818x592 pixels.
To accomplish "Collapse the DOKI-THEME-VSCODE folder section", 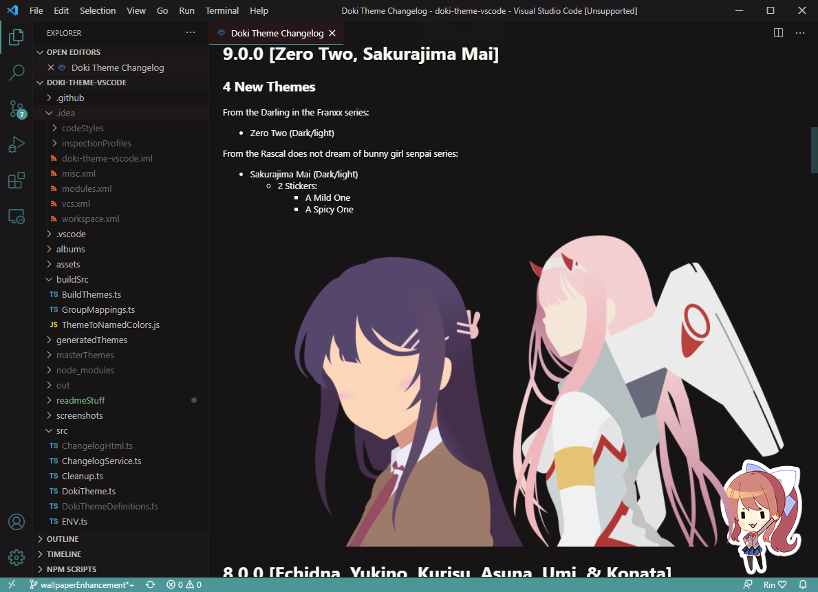I will [120, 83].
